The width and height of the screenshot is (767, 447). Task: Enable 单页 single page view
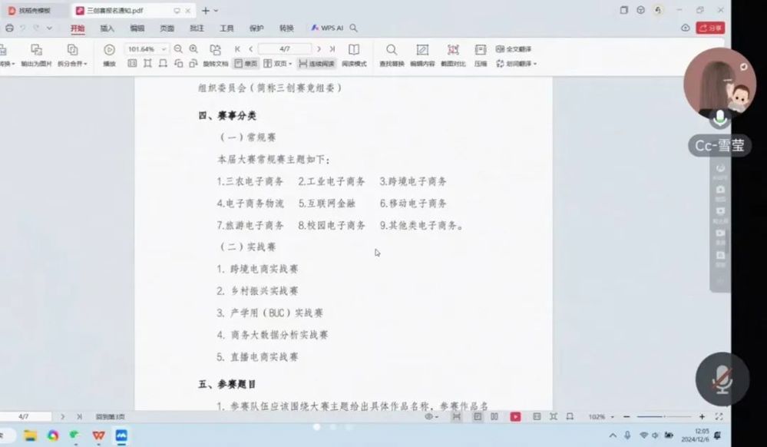tap(245, 63)
